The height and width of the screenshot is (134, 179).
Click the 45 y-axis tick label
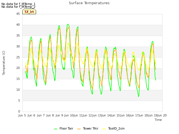click(18, 14)
